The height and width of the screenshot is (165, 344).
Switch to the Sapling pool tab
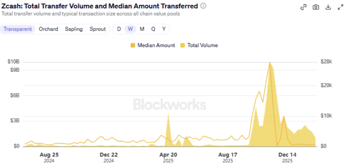[x=74, y=29]
